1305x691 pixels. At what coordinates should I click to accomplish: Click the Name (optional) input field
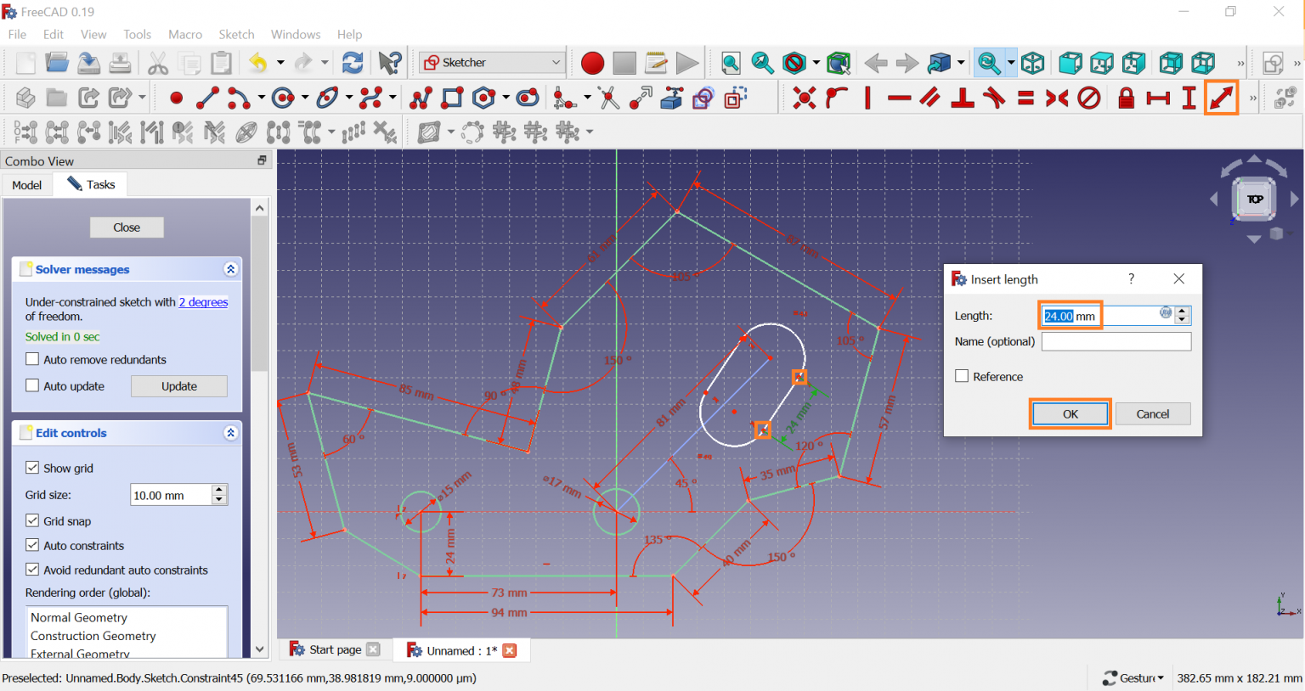(x=1116, y=341)
